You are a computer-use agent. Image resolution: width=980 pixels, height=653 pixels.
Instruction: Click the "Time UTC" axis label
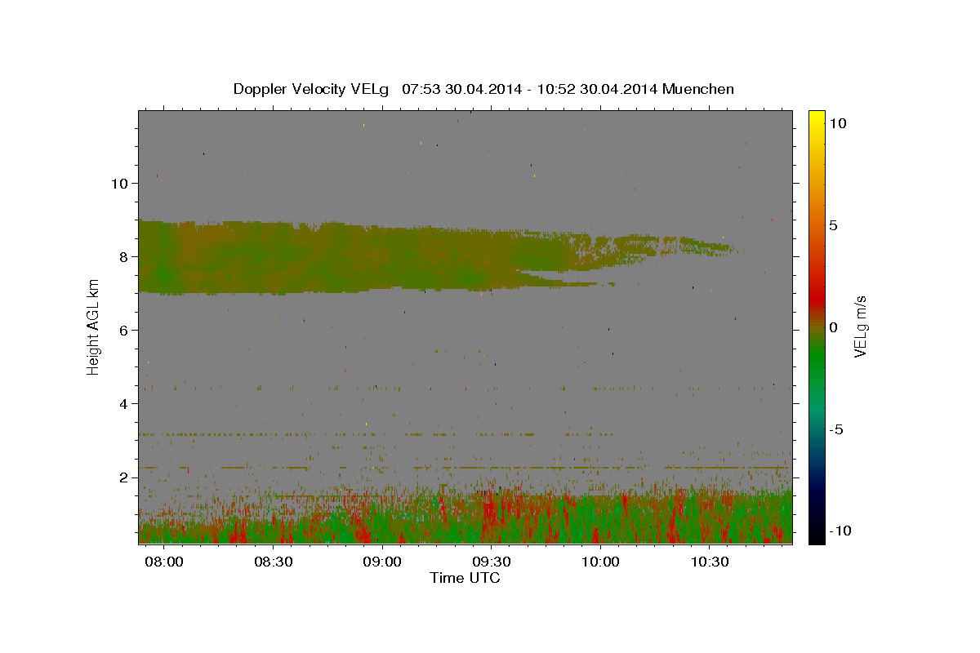tap(465, 578)
